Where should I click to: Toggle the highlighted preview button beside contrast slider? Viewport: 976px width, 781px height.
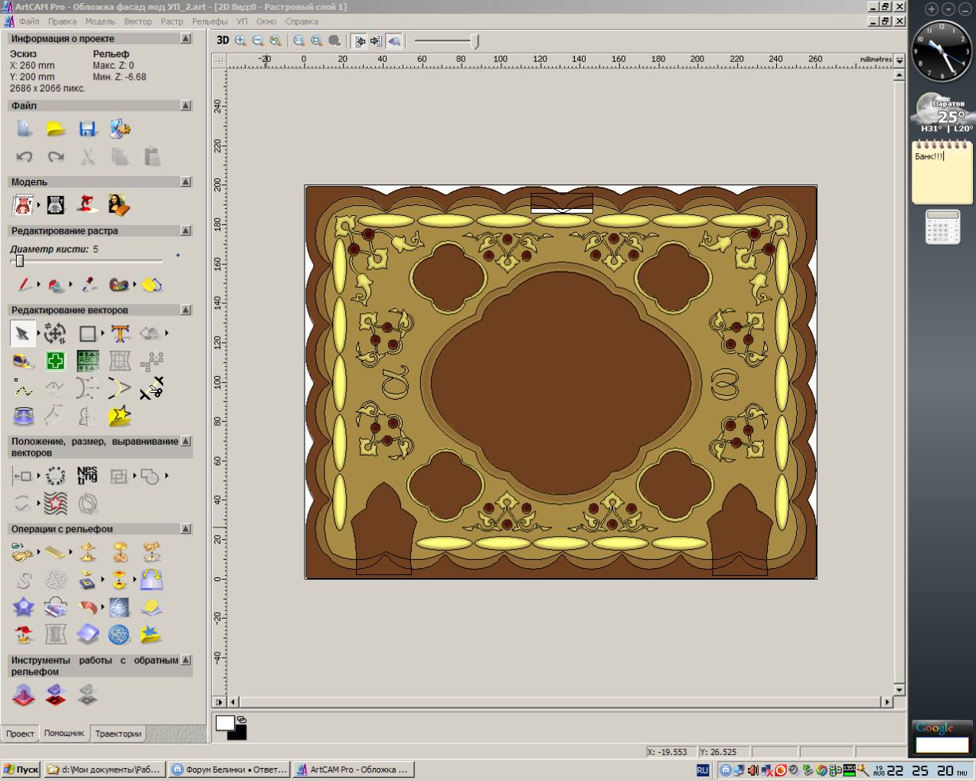(x=393, y=41)
